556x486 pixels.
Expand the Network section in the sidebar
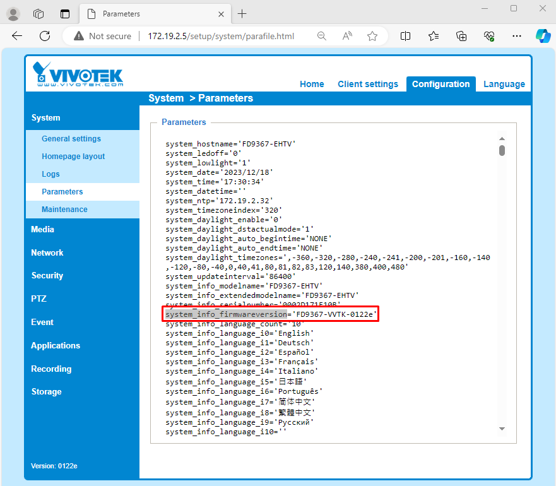pyautogui.click(x=47, y=252)
